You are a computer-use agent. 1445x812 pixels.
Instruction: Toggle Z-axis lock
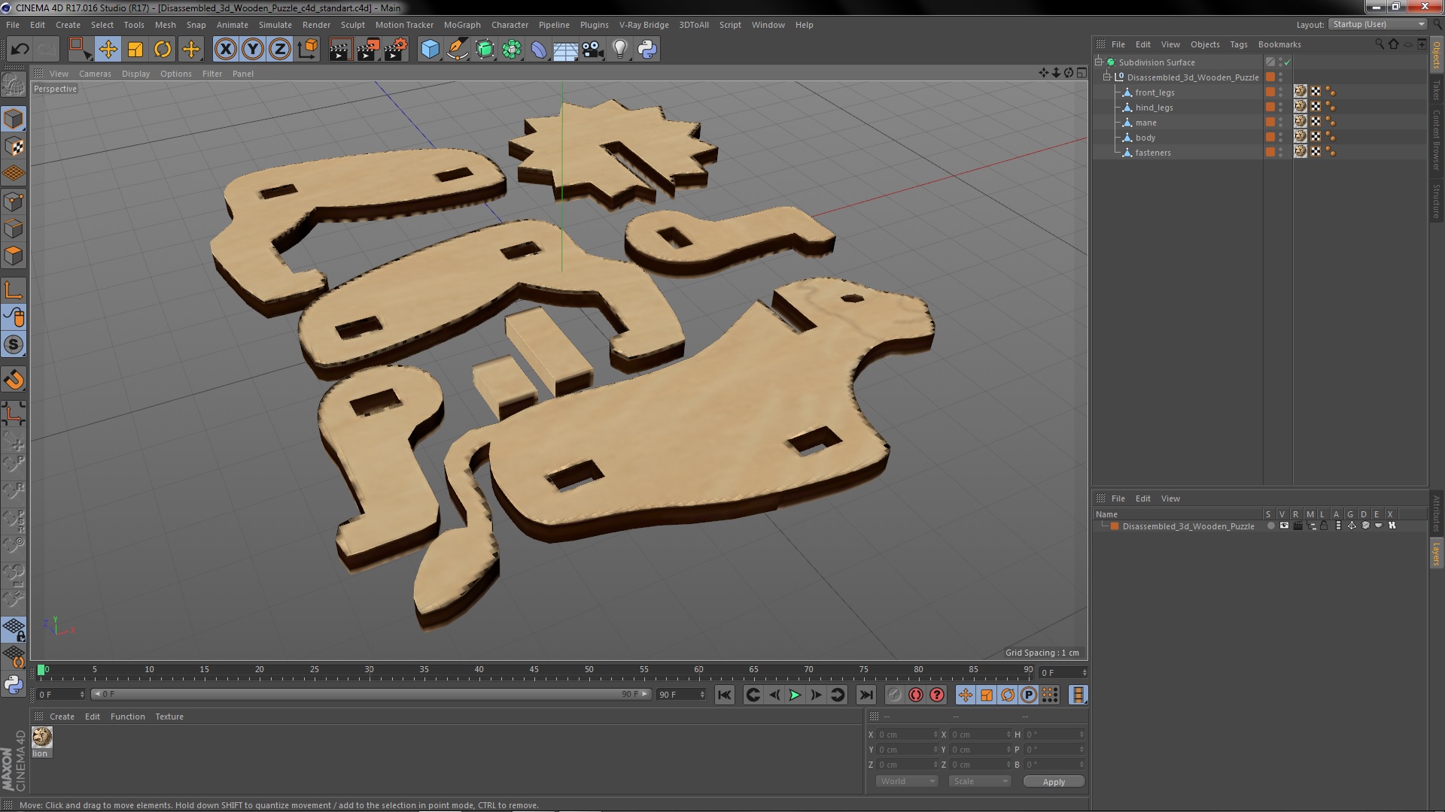tap(280, 50)
